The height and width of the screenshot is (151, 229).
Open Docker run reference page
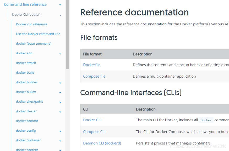coord(31,24)
